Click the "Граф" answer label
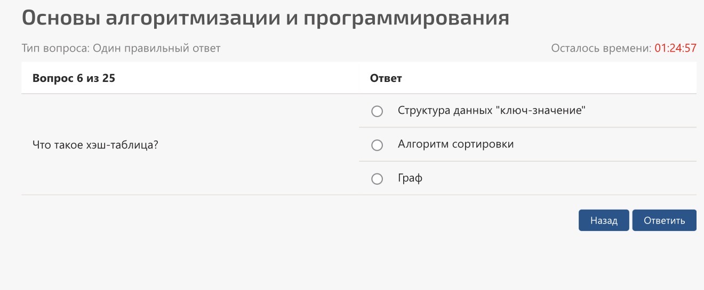 (410, 178)
